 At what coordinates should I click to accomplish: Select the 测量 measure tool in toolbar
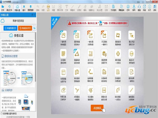[x=53, y=8]
